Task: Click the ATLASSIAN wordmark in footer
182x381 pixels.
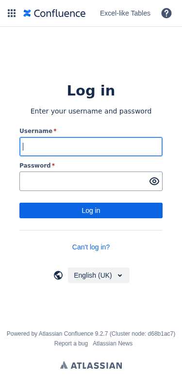Action: (x=96, y=365)
